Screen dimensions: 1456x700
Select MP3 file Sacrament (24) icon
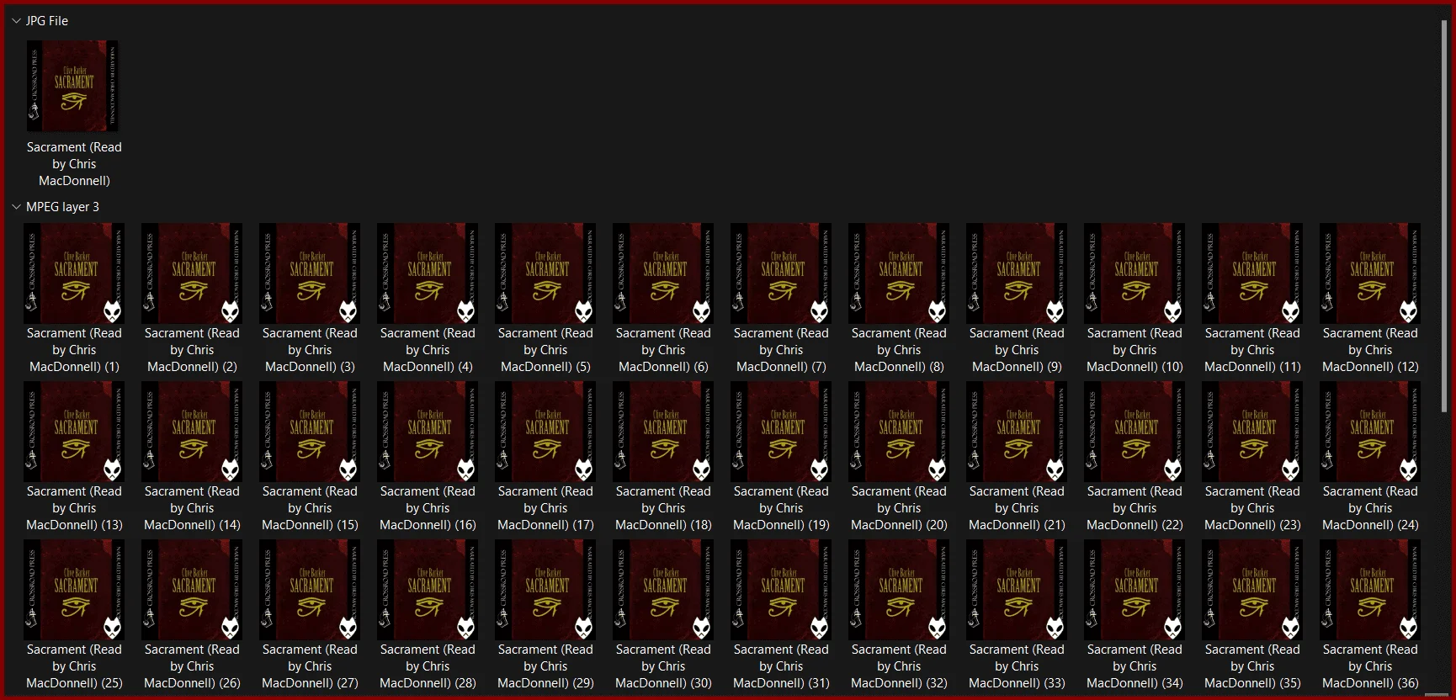click(x=1370, y=432)
